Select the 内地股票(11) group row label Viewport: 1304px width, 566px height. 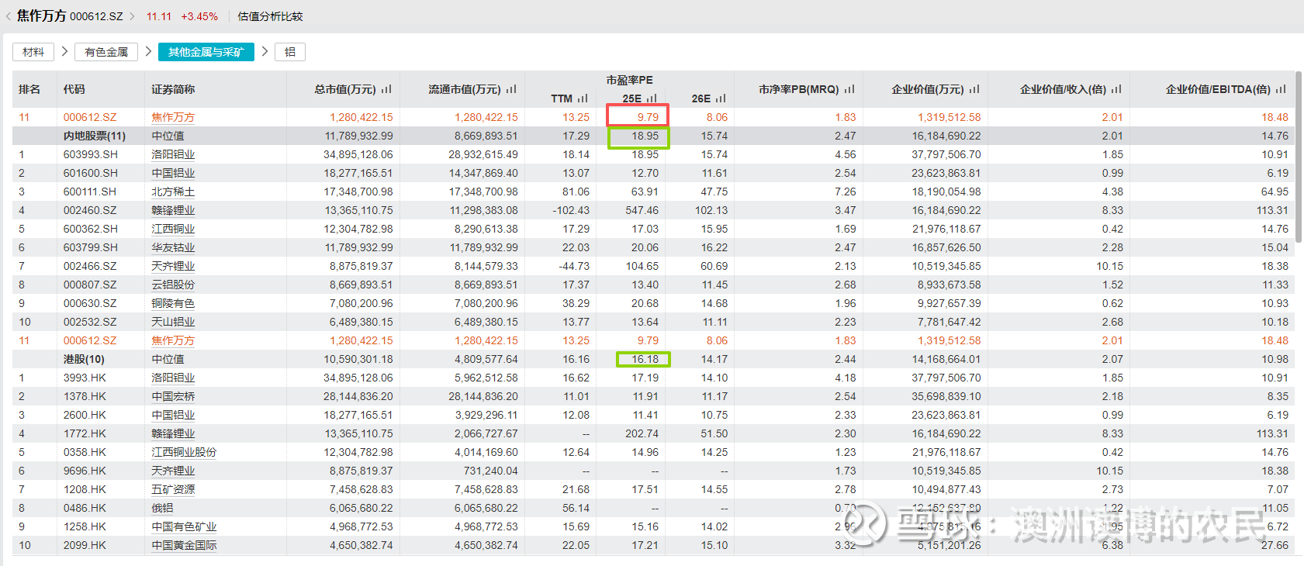[95, 136]
